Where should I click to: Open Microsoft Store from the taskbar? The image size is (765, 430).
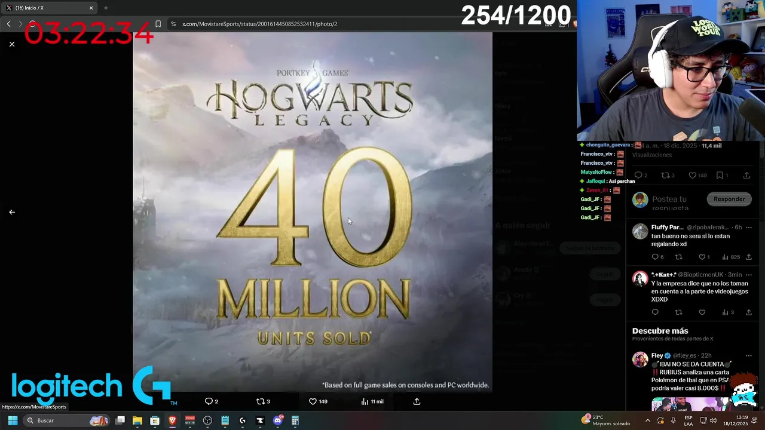click(x=155, y=420)
